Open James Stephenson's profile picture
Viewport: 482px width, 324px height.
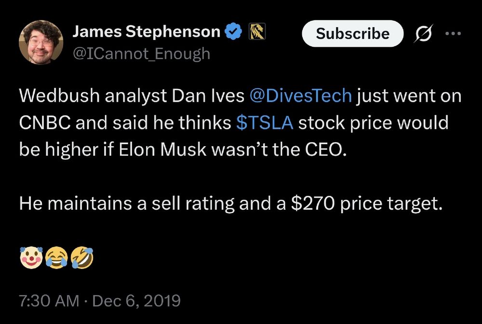click(41, 42)
